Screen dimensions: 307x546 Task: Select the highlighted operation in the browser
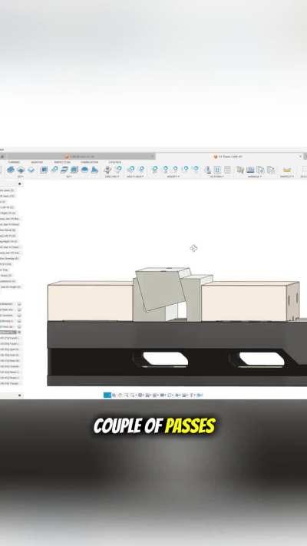(x=8, y=333)
